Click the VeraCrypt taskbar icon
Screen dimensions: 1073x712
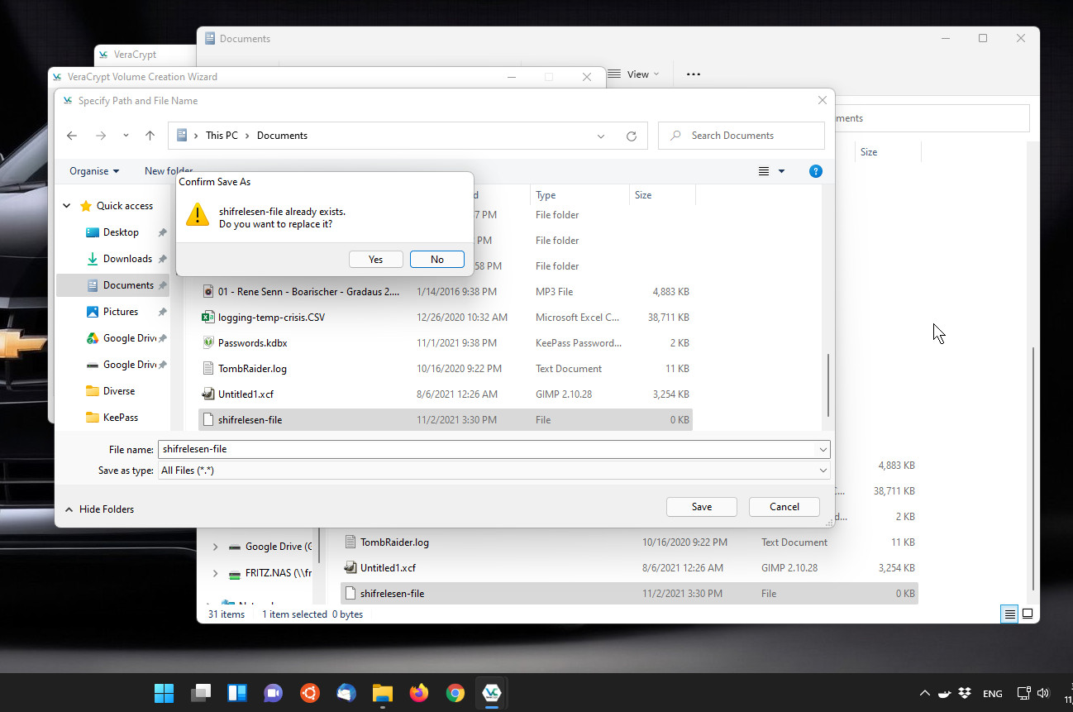point(492,693)
